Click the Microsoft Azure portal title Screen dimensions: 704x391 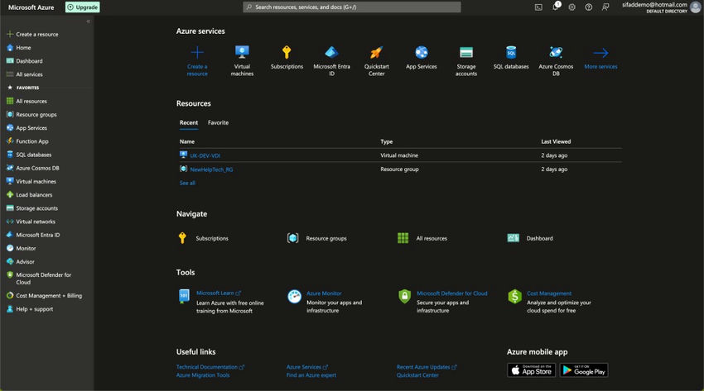[x=31, y=7]
